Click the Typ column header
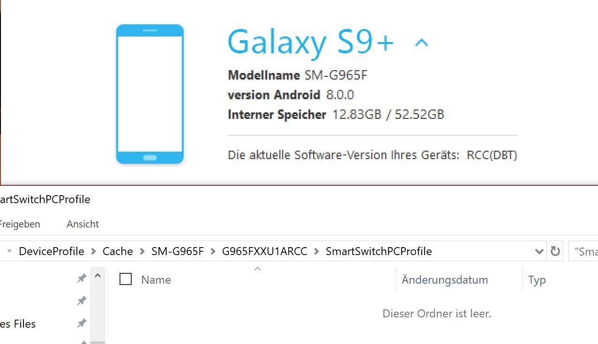The height and width of the screenshot is (344, 598). point(537,280)
